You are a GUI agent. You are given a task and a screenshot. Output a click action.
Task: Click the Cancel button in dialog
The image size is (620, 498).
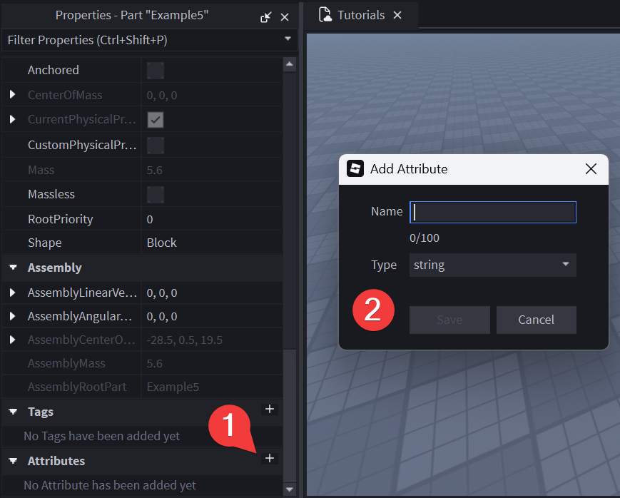point(536,320)
